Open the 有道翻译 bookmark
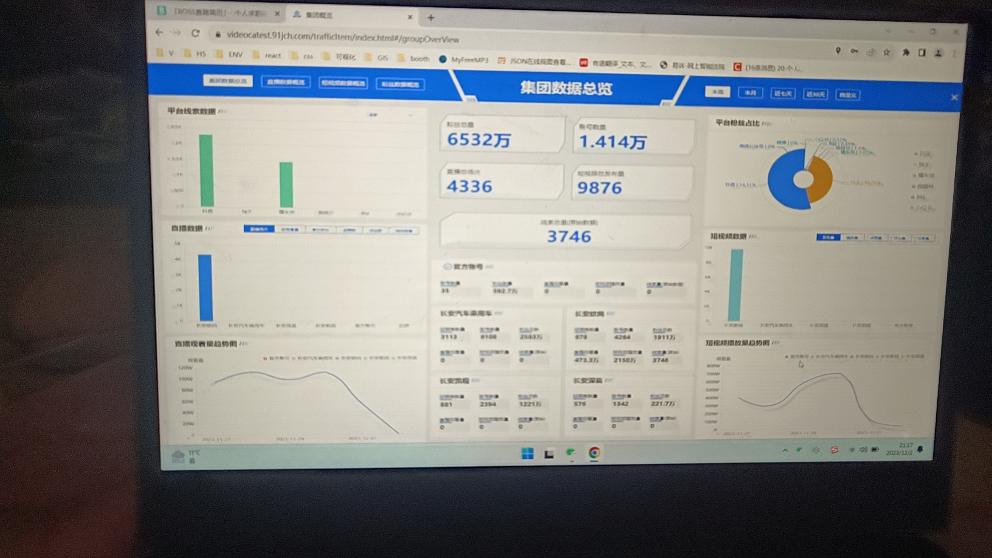The width and height of the screenshot is (992, 558). pyautogui.click(x=615, y=64)
